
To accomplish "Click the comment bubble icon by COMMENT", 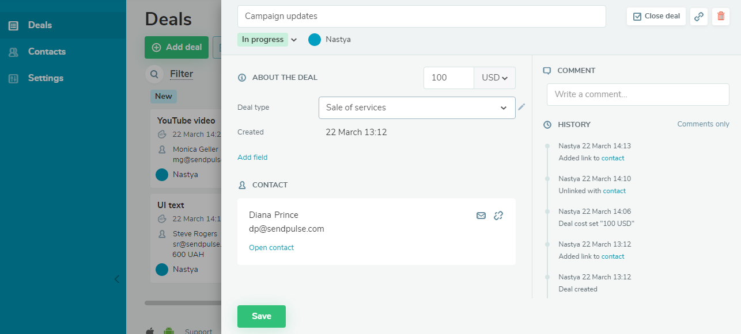I will 546,70.
